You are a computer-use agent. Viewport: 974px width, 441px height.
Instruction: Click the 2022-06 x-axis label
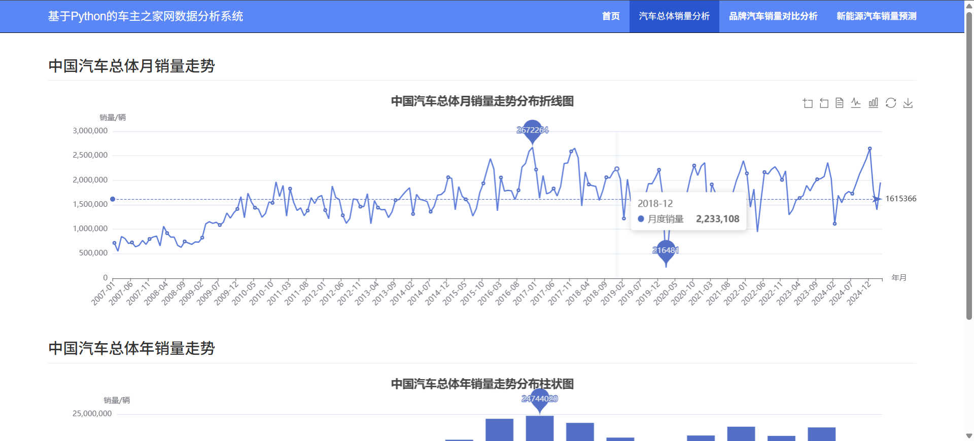[753, 293]
